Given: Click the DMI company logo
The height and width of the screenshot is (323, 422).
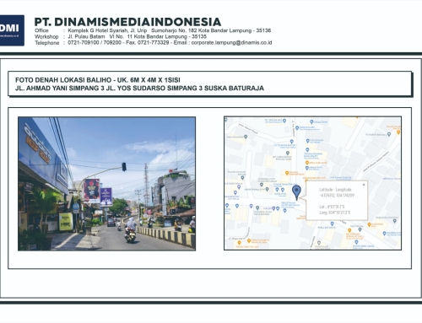Looking at the screenshot, I should pyautogui.click(x=12, y=30).
